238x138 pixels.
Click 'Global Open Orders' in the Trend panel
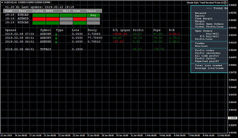click(209, 24)
